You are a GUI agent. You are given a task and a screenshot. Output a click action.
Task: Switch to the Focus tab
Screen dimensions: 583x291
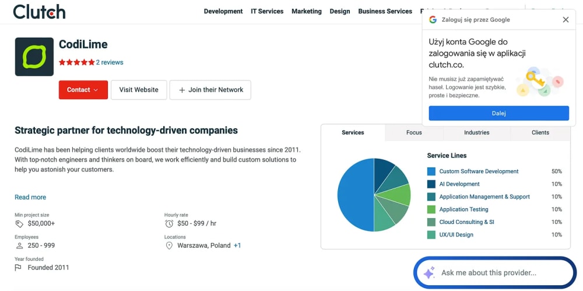[414, 132]
